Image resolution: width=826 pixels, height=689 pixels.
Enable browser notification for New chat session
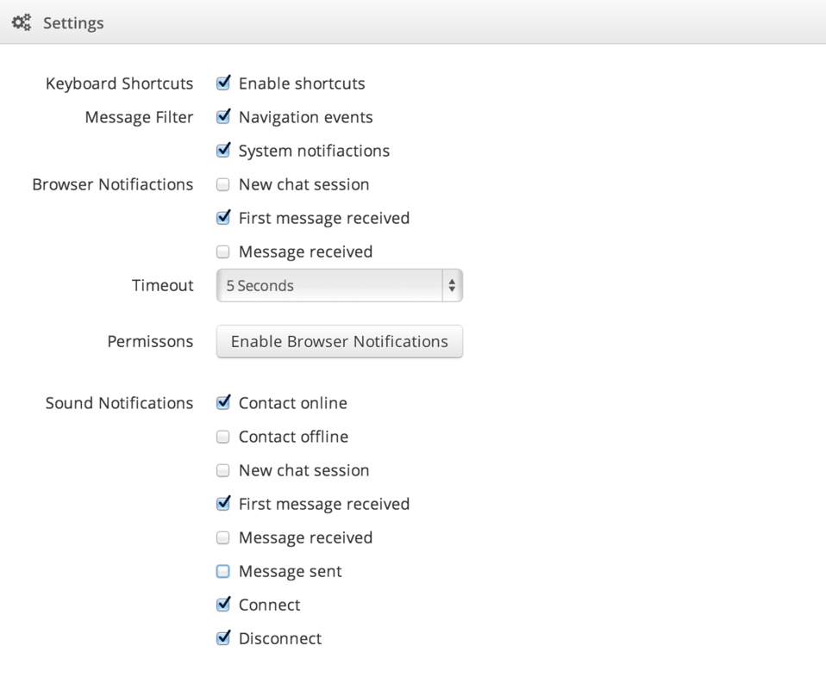pyautogui.click(x=223, y=184)
